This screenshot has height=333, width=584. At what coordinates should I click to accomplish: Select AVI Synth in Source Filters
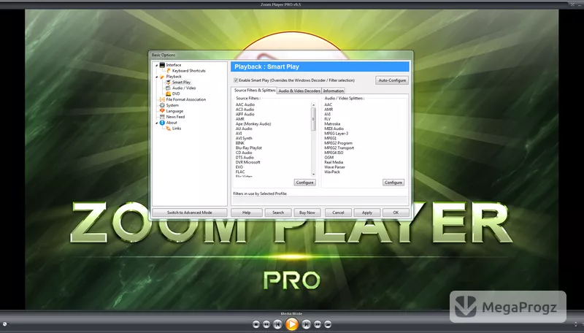(x=244, y=138)
